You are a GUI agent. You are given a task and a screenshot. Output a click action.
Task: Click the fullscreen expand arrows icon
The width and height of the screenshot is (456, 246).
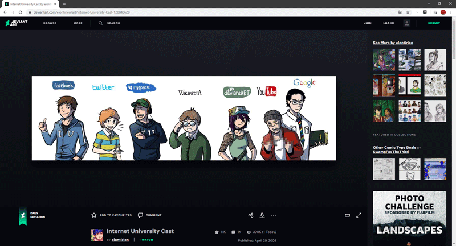tap(359, 215)
